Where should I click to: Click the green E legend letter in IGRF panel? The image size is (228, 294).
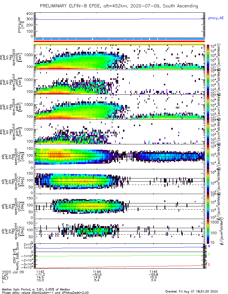[x=209, y=254]
